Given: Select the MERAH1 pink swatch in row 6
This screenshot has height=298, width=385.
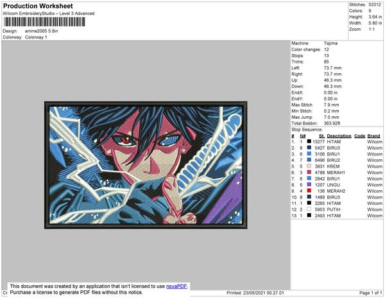Looking at the screenshot, I should [x=309, y=172].
